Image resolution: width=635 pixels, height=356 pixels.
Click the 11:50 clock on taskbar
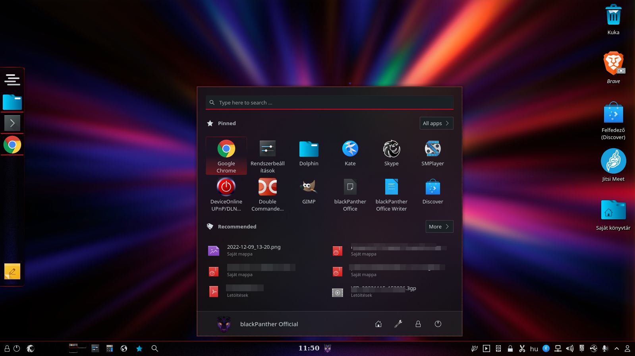[x=309, y=348]
